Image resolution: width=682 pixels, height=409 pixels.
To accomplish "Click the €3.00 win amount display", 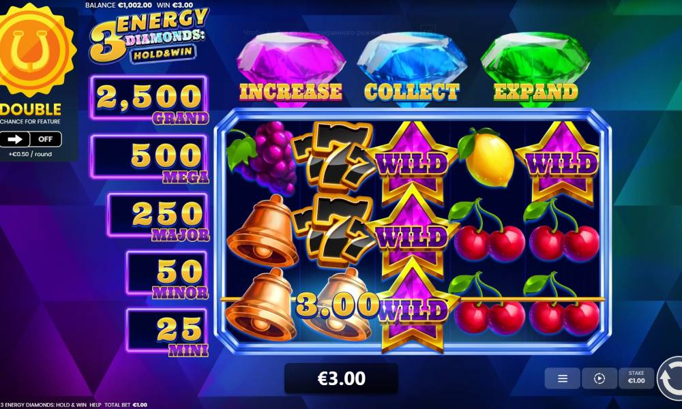I will pyautogui.click(x=342, y=378).
